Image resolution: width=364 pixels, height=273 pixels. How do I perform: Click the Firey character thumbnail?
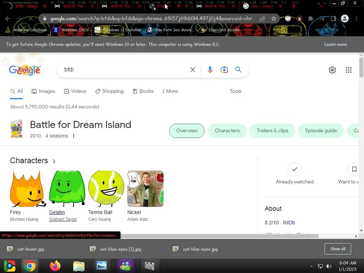[28, 189]
